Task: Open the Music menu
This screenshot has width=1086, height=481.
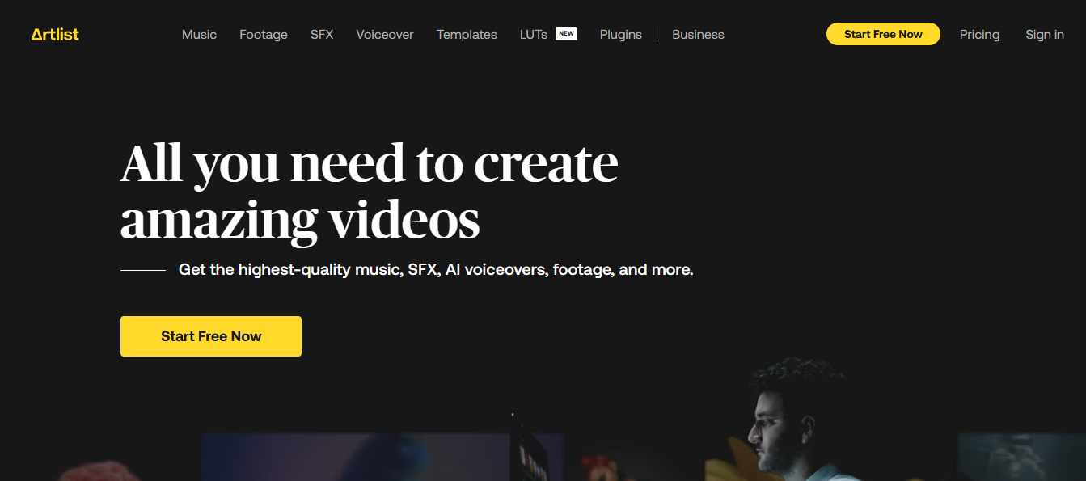Action: [199, 35]
